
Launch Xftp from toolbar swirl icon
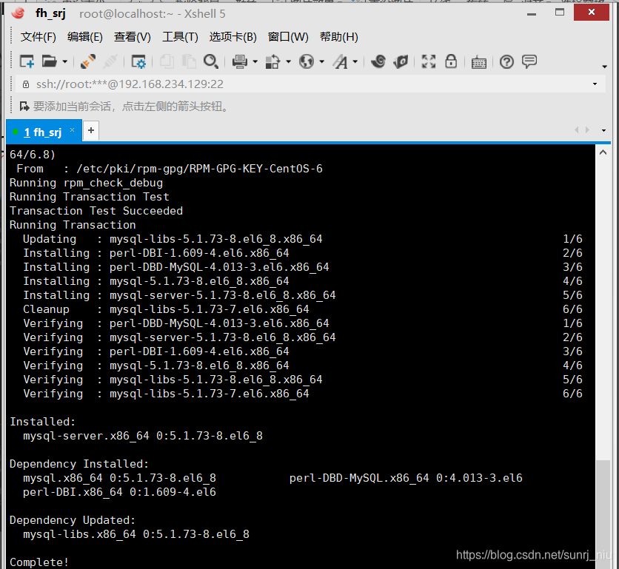378,61
